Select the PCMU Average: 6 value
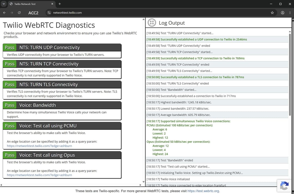Screen dimensions: 294x194 coord(160,129)
